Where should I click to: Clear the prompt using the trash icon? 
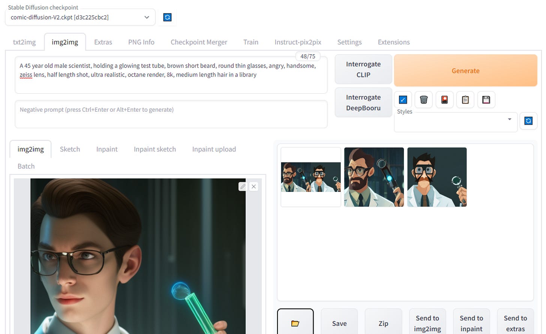[423, 100]
